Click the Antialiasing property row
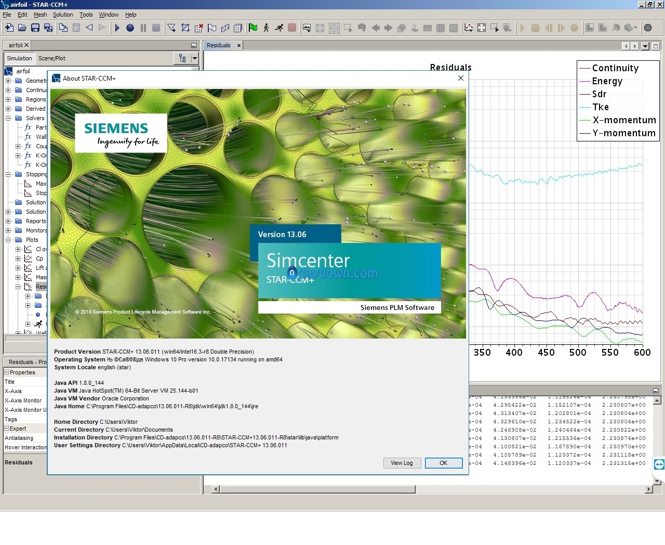665x545 pixels. click(x=25, y=438)
